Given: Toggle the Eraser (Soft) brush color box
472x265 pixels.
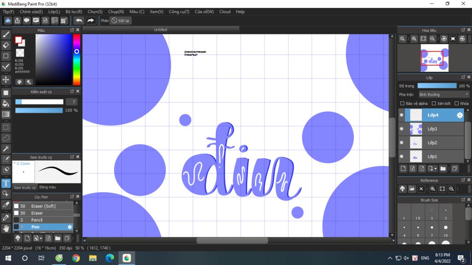Looking at the screenshot, I should tap(16, 206).
